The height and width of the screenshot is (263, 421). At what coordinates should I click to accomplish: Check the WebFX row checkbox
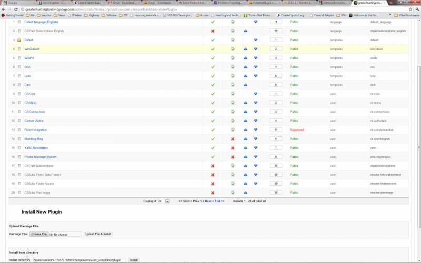[x=19, y=58]
